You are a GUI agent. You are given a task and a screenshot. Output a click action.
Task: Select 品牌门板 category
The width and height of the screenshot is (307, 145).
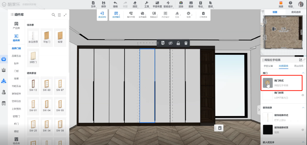[16, 48]
